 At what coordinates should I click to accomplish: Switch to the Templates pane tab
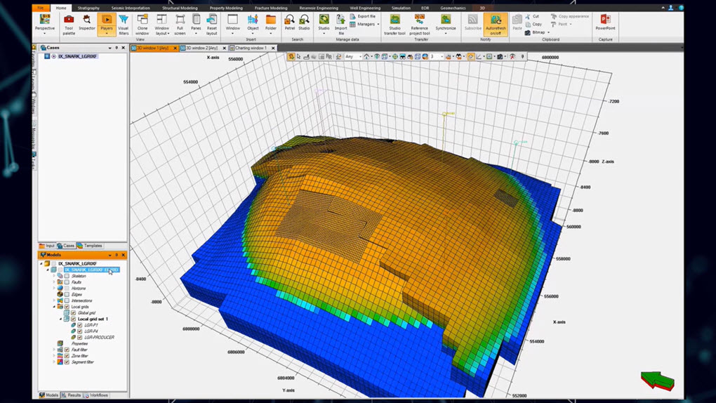(90, 246)
